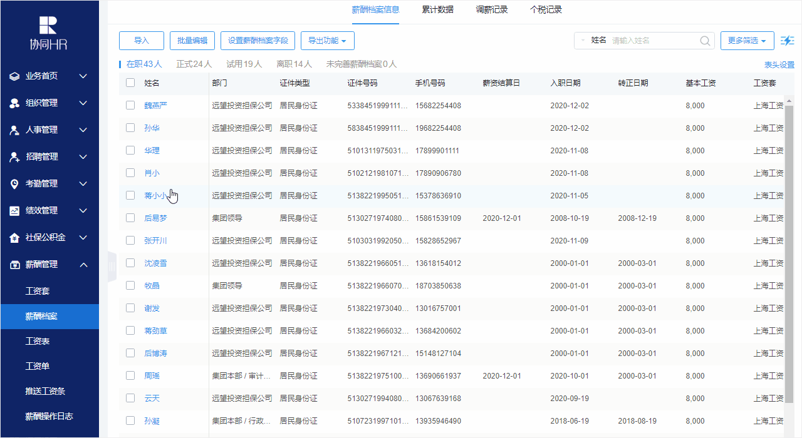The height and width of the screenshot is (438, 802).
Task: Collapse sidebar using the handle
Action: 112,267
